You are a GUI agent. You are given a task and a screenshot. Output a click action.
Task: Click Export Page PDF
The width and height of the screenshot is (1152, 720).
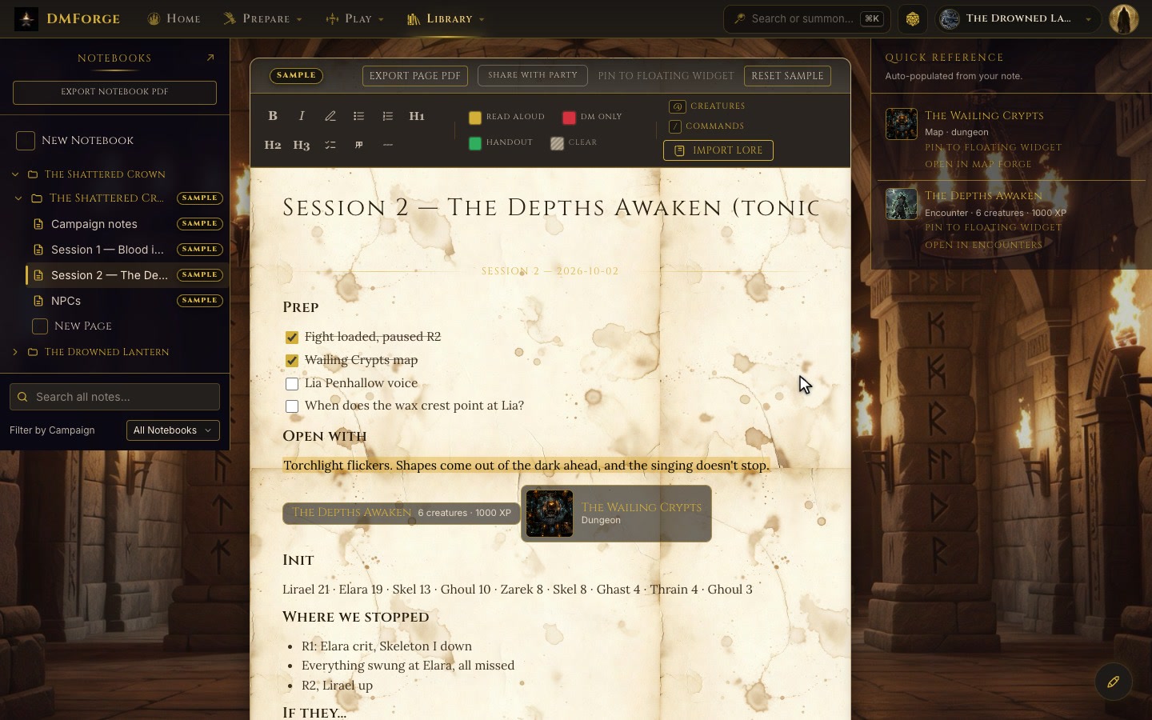click(x=415, y=76)
